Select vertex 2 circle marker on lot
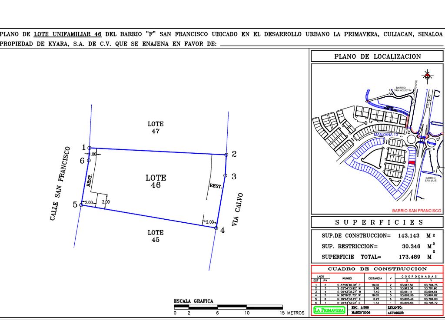 click(x=226, y=155)
